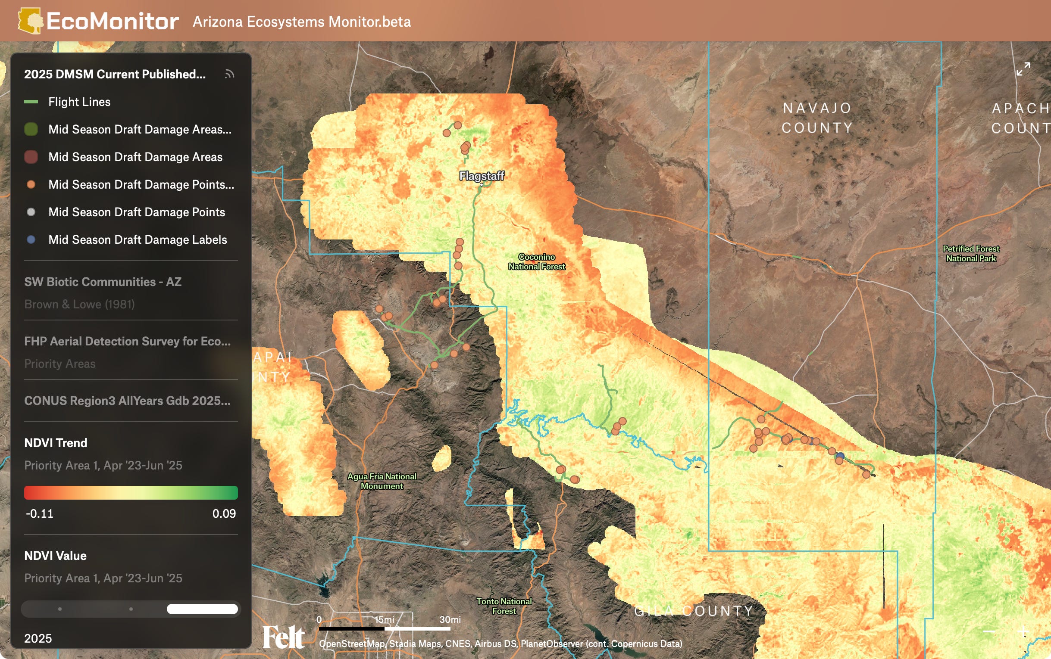Click the white time slider handle
This screenshot has width=1051, height=659.
(202, 609)
